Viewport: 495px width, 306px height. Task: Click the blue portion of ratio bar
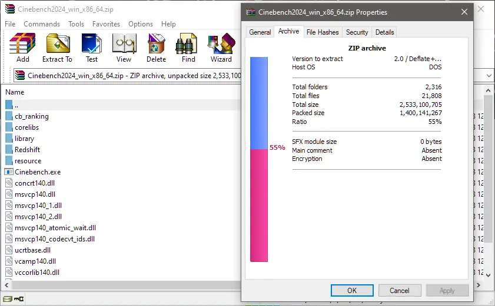[x=259, y=103]
